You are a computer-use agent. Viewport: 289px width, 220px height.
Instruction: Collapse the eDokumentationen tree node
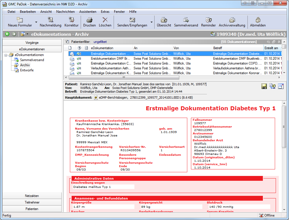tap(6, 55)
